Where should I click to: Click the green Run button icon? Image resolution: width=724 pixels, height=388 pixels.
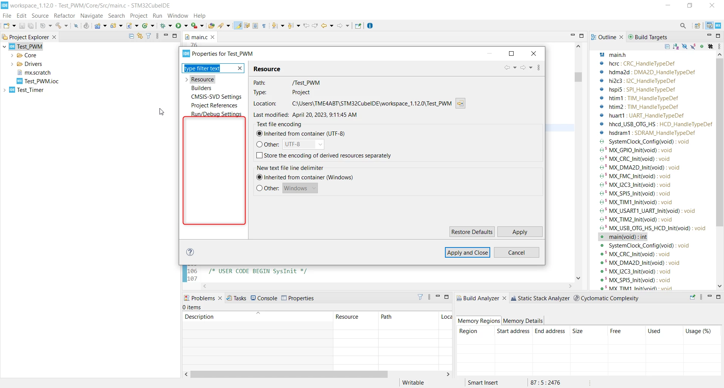click(179, 26)
